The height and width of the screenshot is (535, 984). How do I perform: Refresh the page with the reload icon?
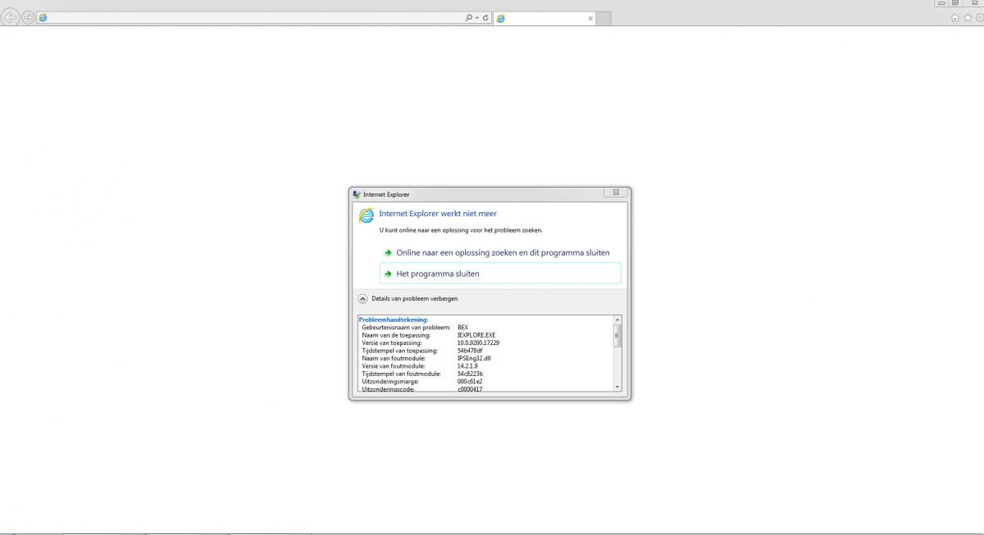pos(485,17)
